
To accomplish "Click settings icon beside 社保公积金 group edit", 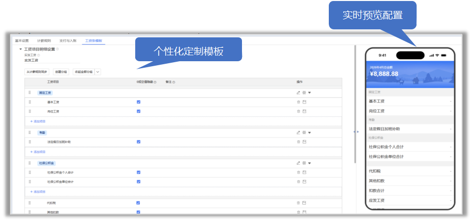I will pyautogui.click(x=304, y=163).
